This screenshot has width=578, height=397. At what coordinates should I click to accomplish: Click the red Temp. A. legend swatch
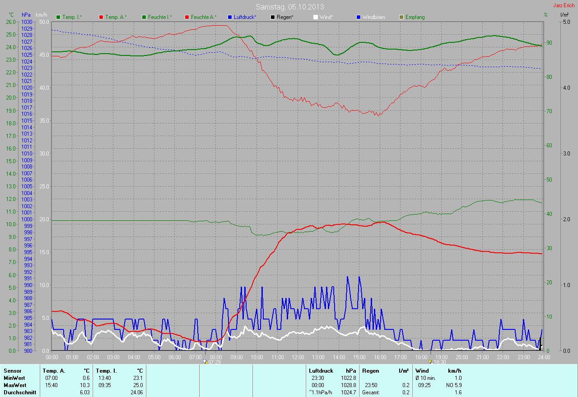click(101, 17)
